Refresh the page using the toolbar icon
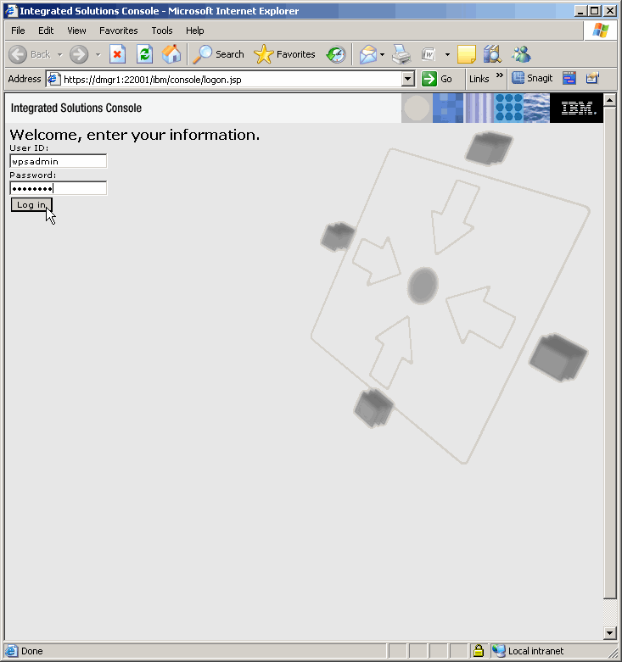Screen dimensions: 622x662 (x=144, y=54)
